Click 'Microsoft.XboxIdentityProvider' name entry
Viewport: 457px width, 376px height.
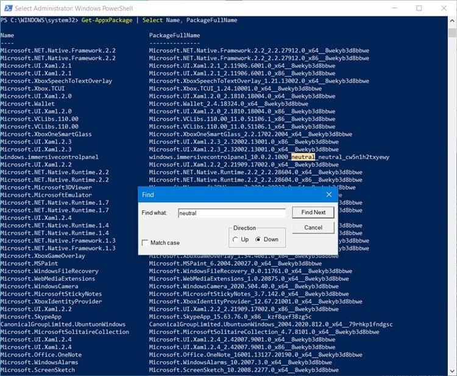coord(51,302)
